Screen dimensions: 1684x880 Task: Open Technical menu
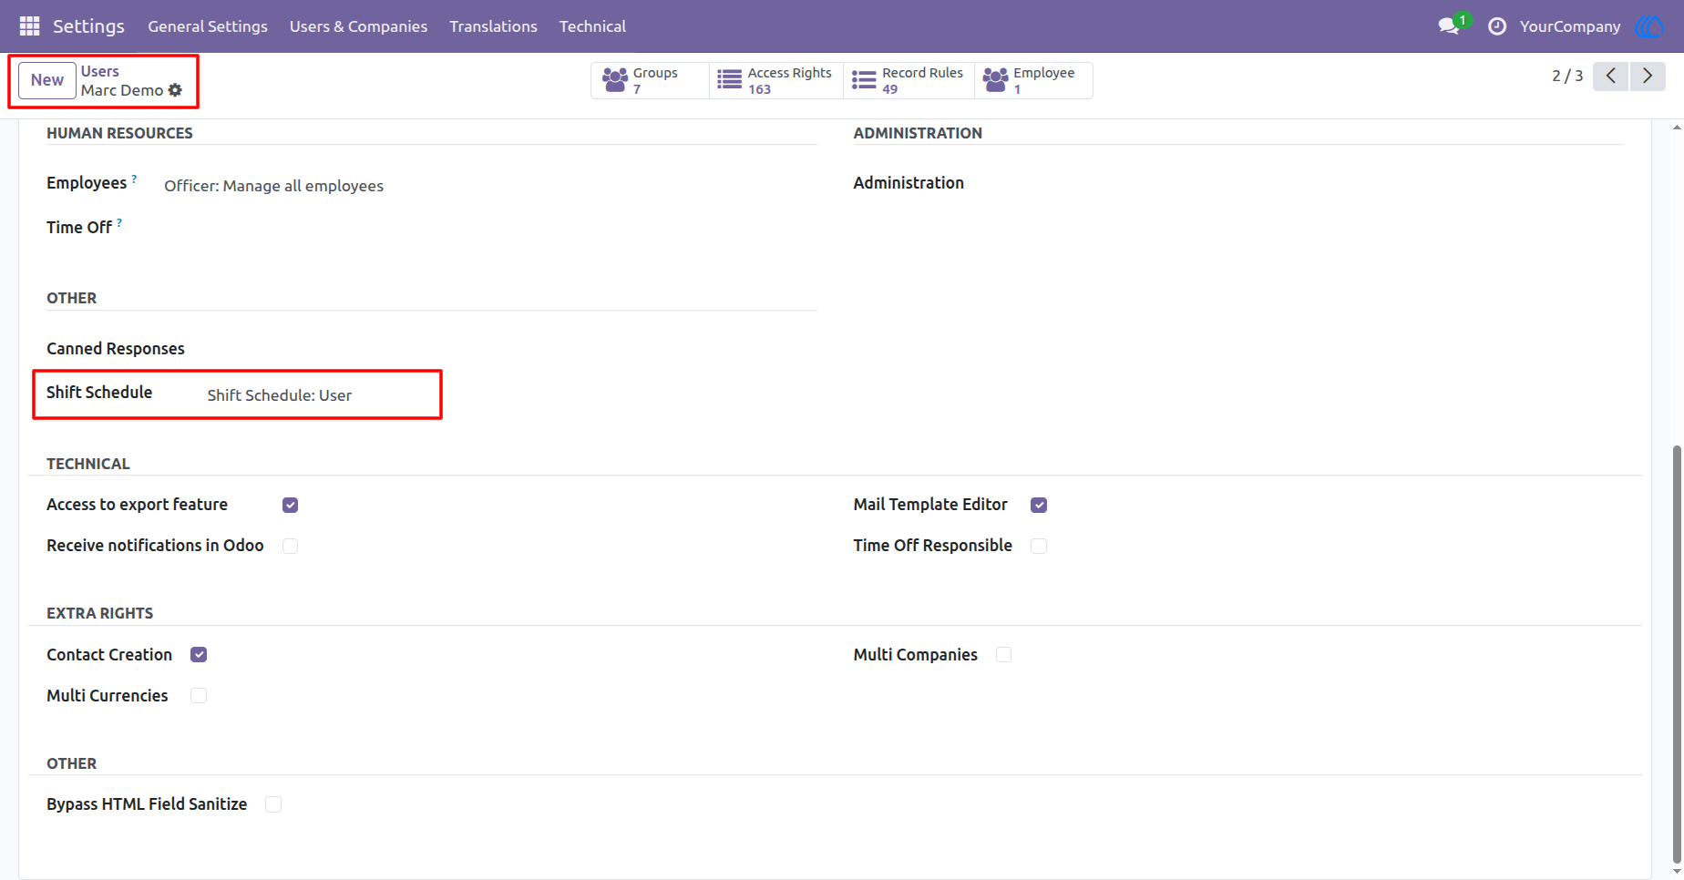[592, 26]
